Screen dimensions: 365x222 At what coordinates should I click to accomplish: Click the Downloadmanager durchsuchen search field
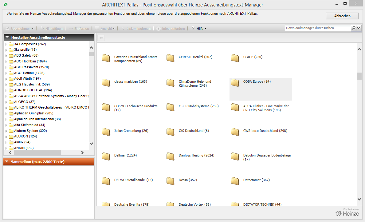tap(318, 28)
